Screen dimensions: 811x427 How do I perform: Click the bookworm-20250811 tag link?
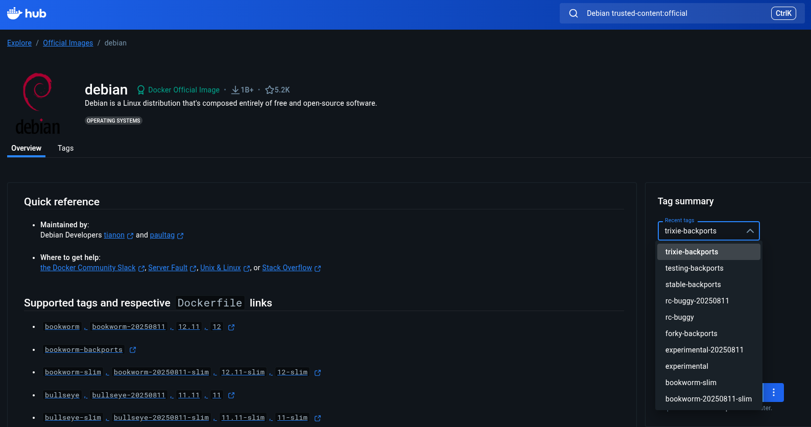click(x=129, y=327)
